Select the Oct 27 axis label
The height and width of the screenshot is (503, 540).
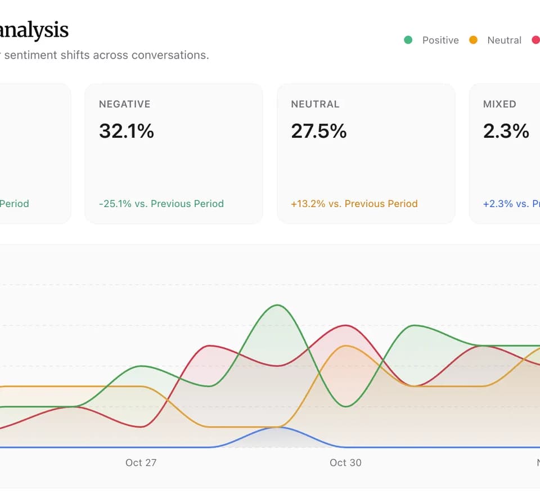(141, 462)
